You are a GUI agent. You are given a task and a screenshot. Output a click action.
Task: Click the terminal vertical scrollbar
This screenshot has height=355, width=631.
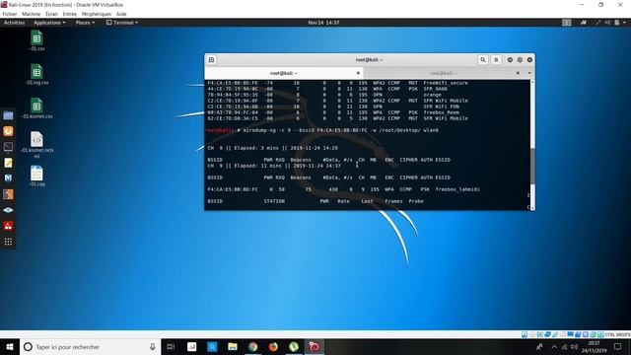point(532,166)
